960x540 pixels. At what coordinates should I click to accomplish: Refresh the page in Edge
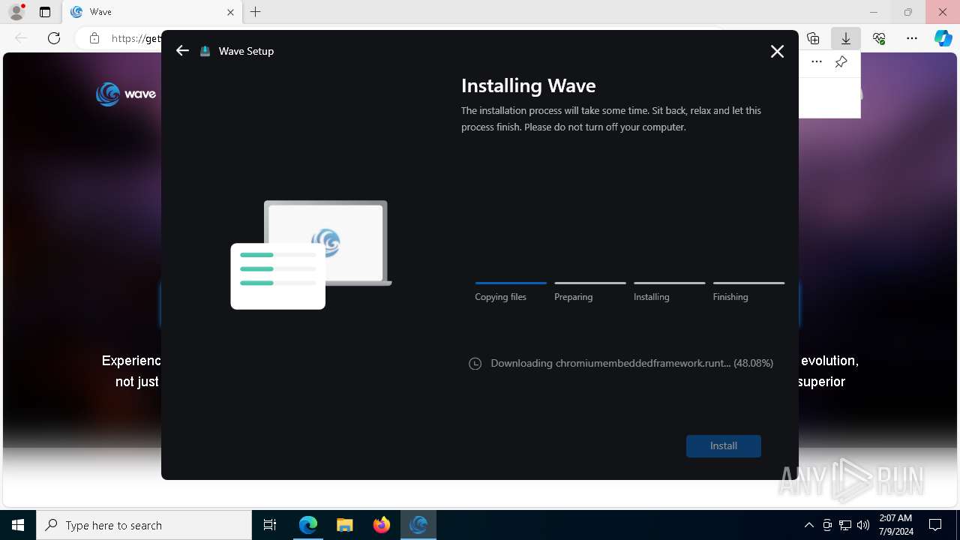point(54,38)
